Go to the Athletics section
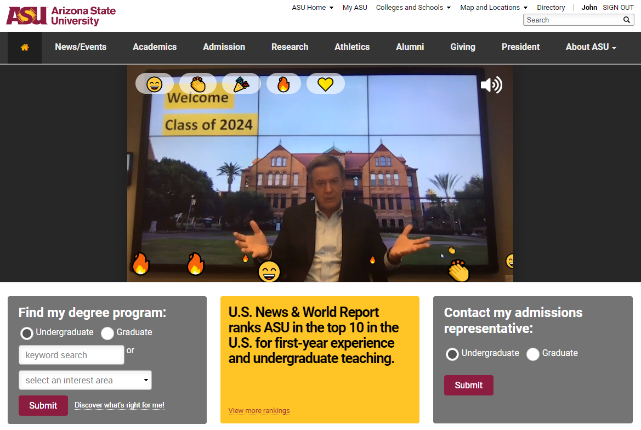641x430 pixels. tap(352, 47)
